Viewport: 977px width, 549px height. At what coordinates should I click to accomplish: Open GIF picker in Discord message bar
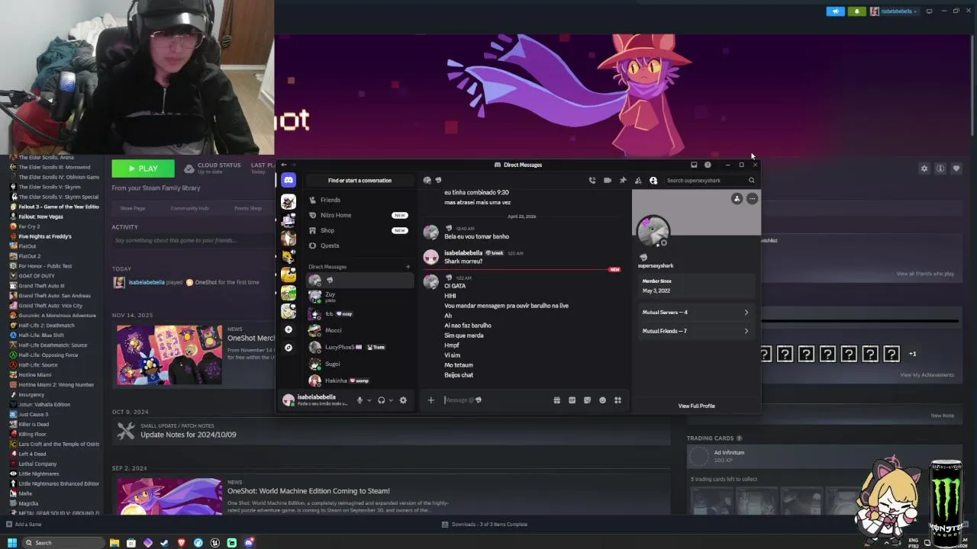(x=572, y=400)
